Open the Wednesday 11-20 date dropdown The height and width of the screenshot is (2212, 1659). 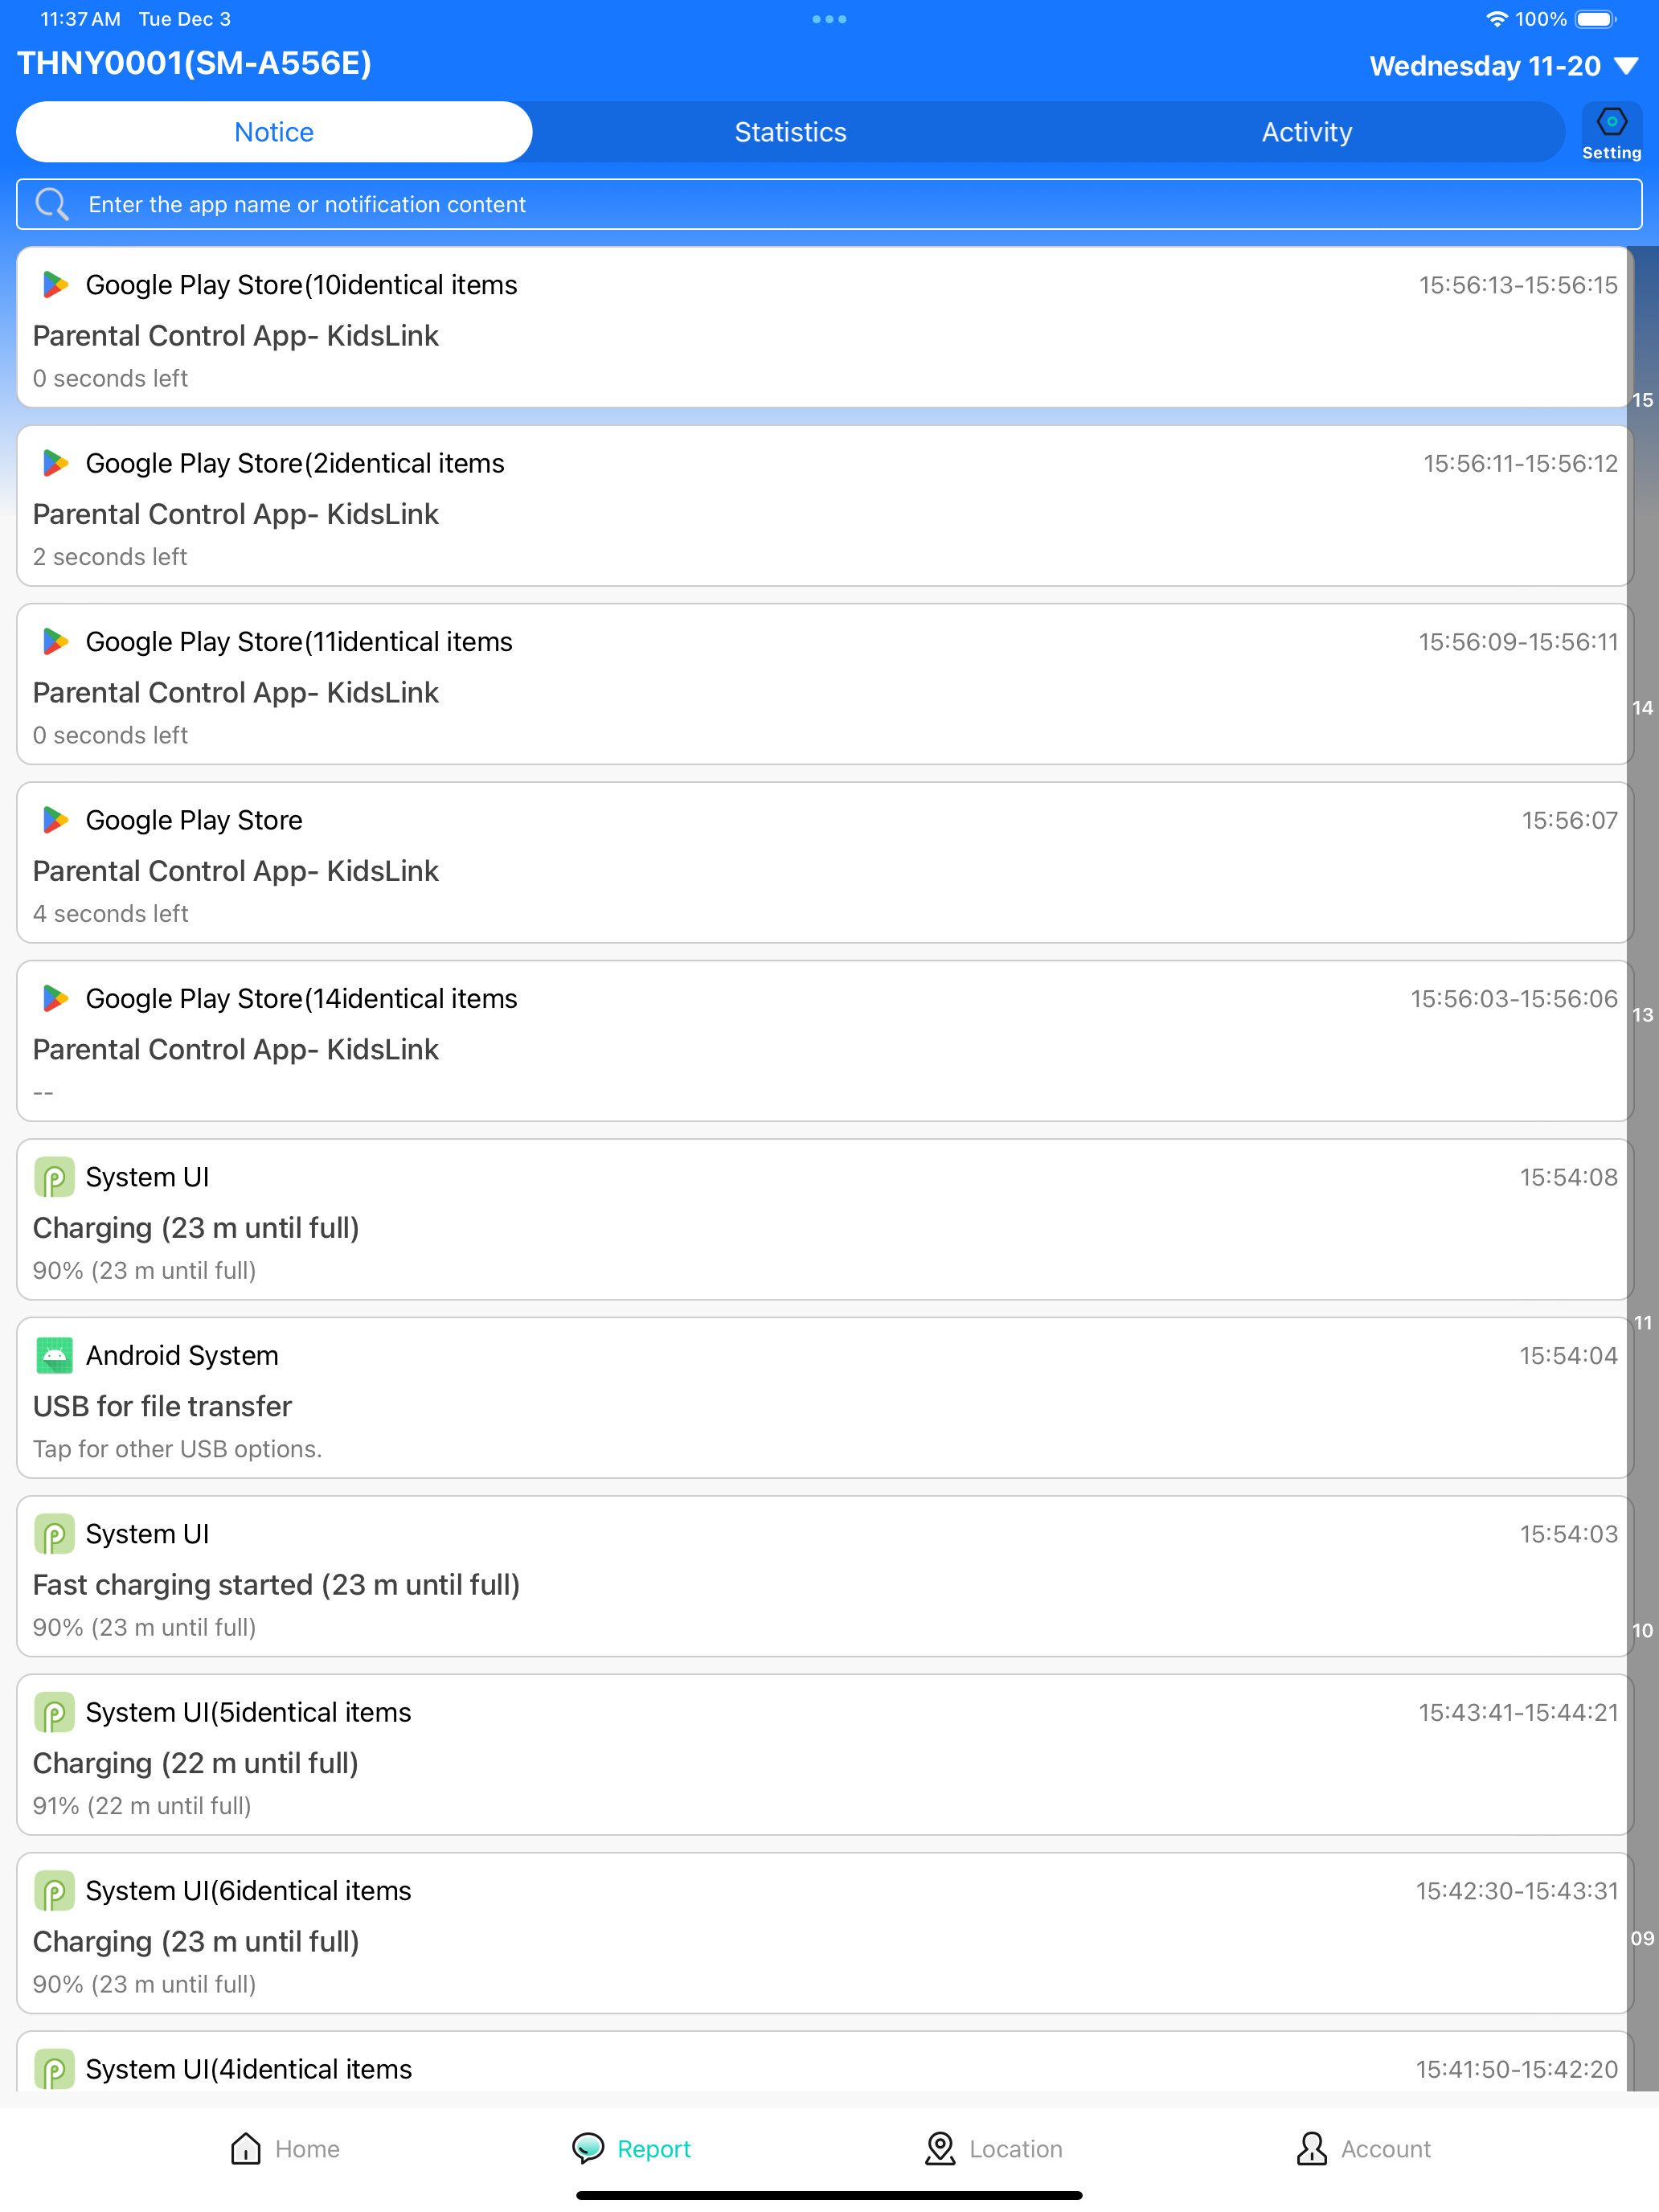point(1504,66)
